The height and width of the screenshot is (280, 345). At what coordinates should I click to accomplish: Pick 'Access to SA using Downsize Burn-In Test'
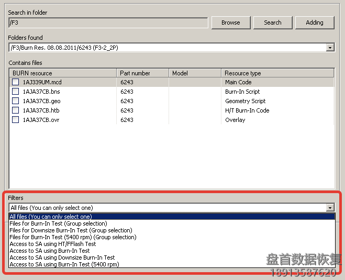click(62, 257)
